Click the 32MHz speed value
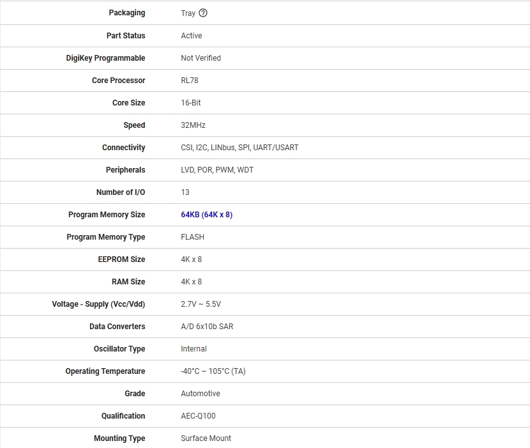This screenshot has height=448, width=530. [193, 125]
